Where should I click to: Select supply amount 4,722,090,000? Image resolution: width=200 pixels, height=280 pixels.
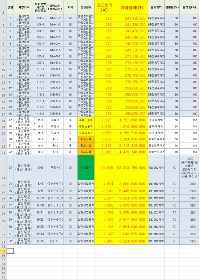point(131,120)
